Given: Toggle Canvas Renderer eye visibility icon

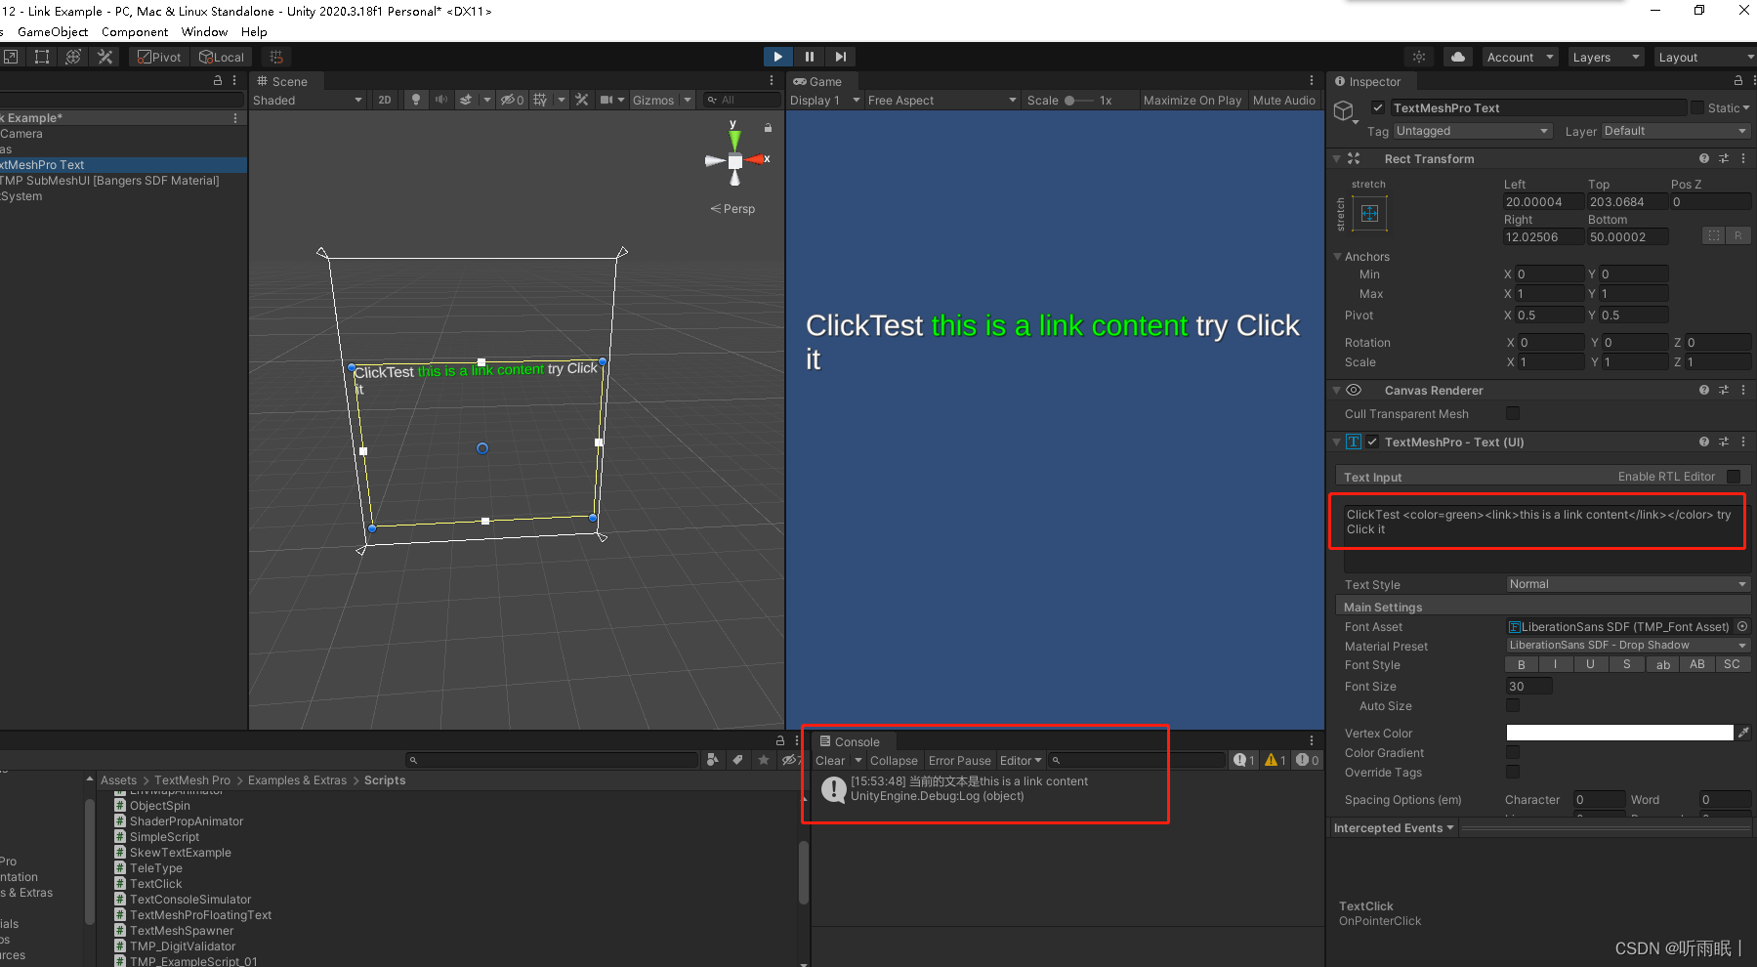Looking at the screenshot, I should [x=1354, y=390].
